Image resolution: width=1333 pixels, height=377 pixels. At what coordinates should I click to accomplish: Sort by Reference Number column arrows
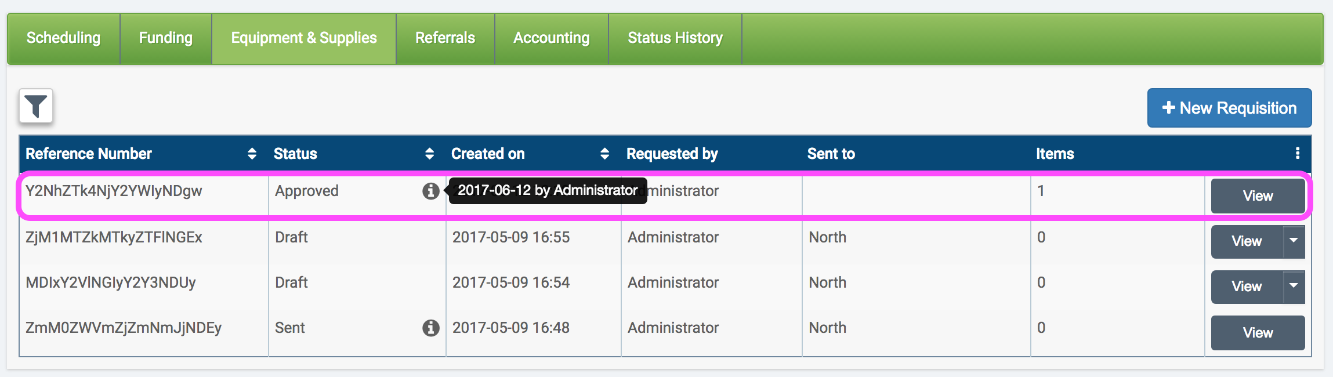click(252, 154)
